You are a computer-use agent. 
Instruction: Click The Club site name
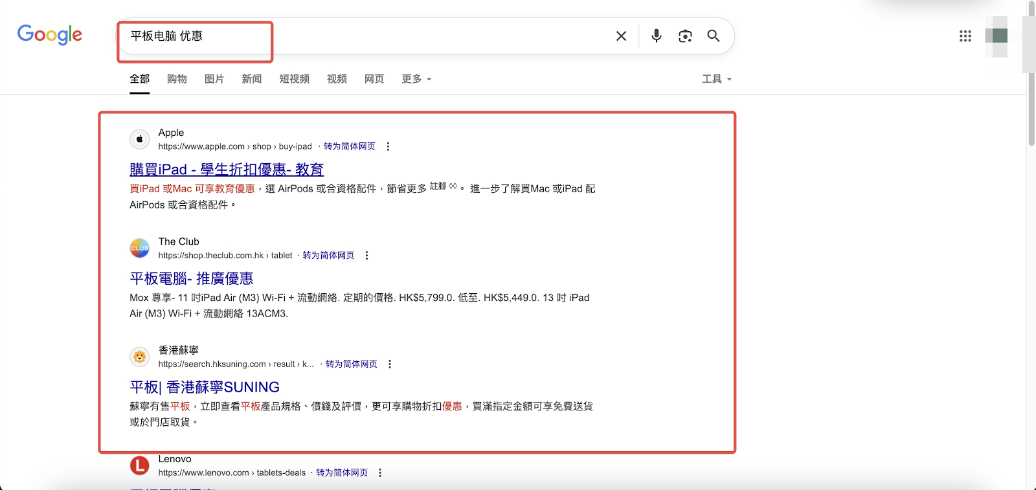pyautogui.click(x=179, y=241)
